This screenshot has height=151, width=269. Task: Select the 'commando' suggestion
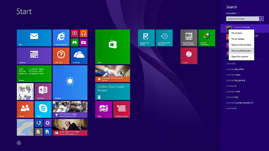[231, 86]
